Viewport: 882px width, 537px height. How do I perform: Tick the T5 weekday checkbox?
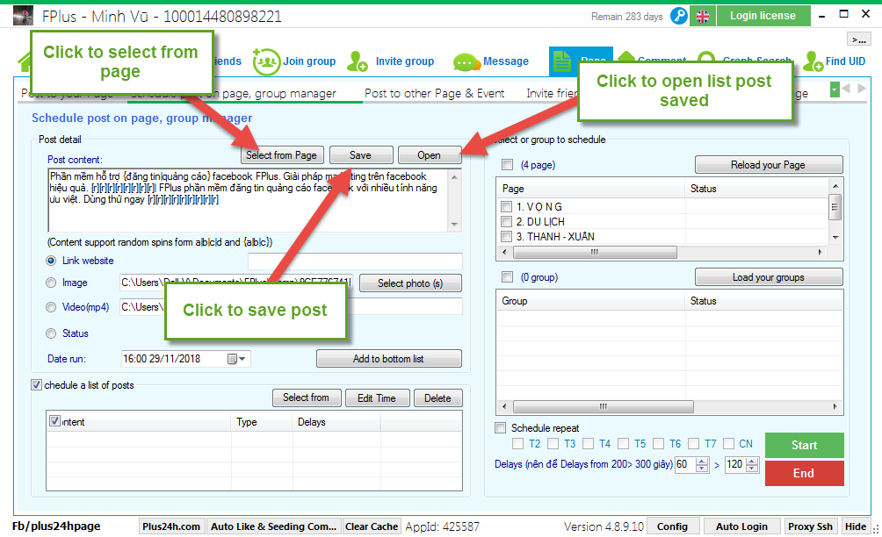623,444
